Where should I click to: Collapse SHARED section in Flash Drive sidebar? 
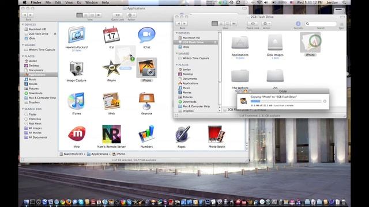(x=177, y=53)
